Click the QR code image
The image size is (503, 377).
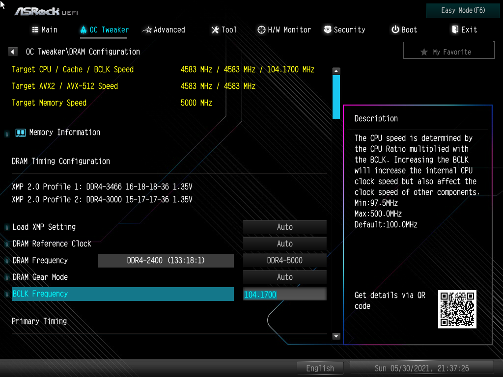(457, 309)
